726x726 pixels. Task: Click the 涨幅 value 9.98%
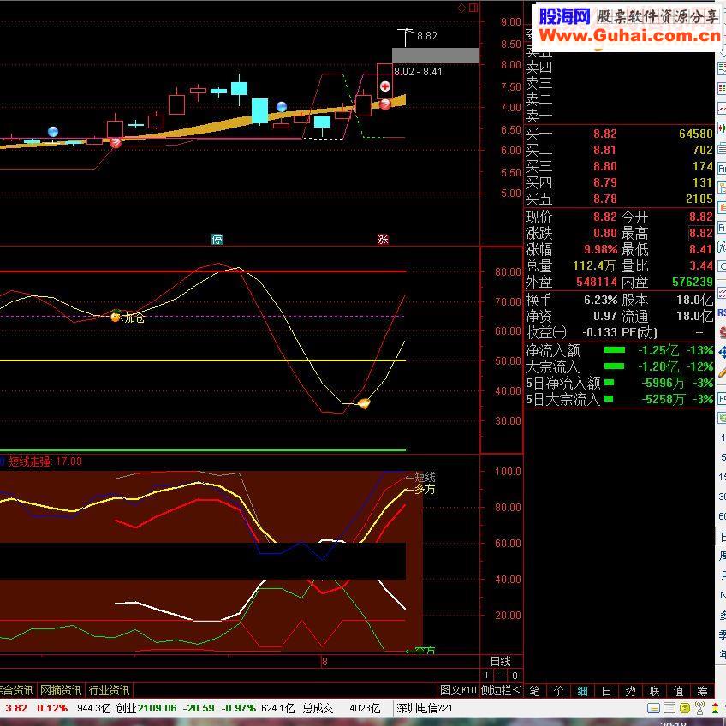point(600,250)
